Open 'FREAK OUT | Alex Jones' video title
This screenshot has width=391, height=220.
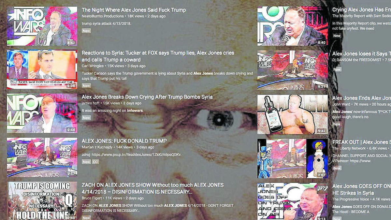click(361, 142)
